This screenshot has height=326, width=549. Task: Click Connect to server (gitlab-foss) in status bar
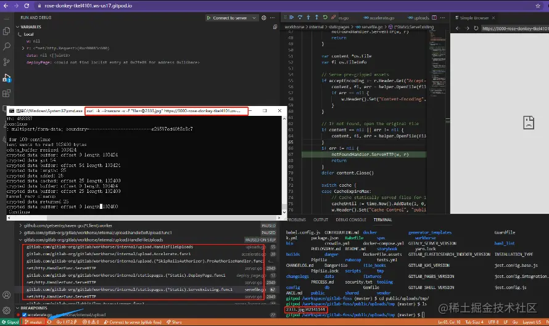pos(133,322)
